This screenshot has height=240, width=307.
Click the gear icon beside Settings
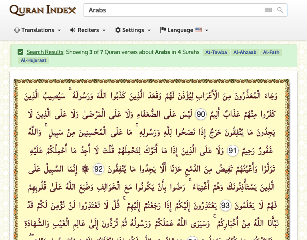tap(118, 30)
